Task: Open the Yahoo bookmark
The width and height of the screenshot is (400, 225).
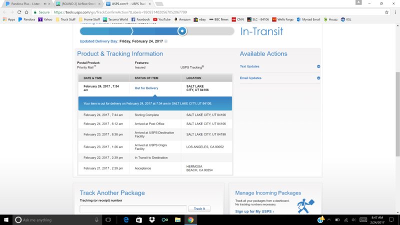Action: click(x=45, y=19)
